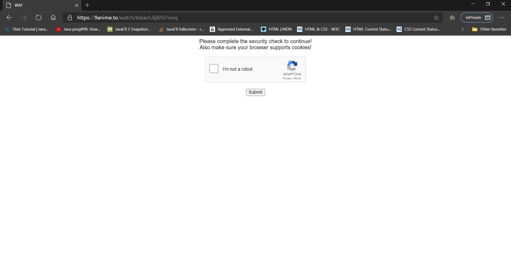
Task: Restore down the browser window
Action: (x=488, y=4)
